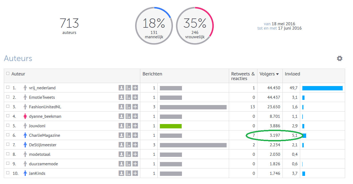
Task: Click the Volgers sort arrow
Action: coord(277,74)
